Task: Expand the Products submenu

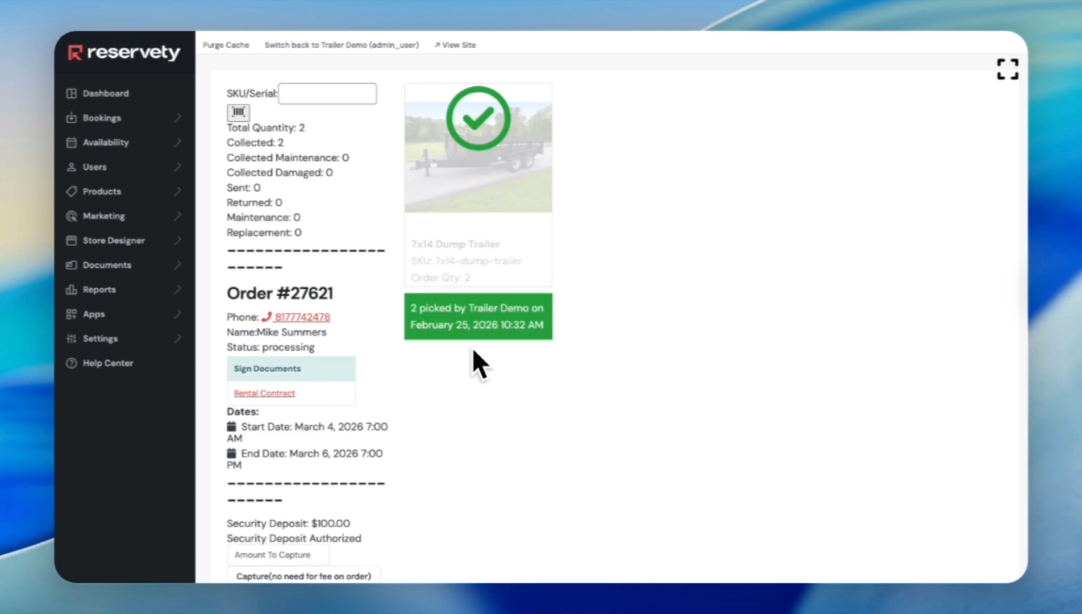Action: pyautogui.click(x=178, y=192)
